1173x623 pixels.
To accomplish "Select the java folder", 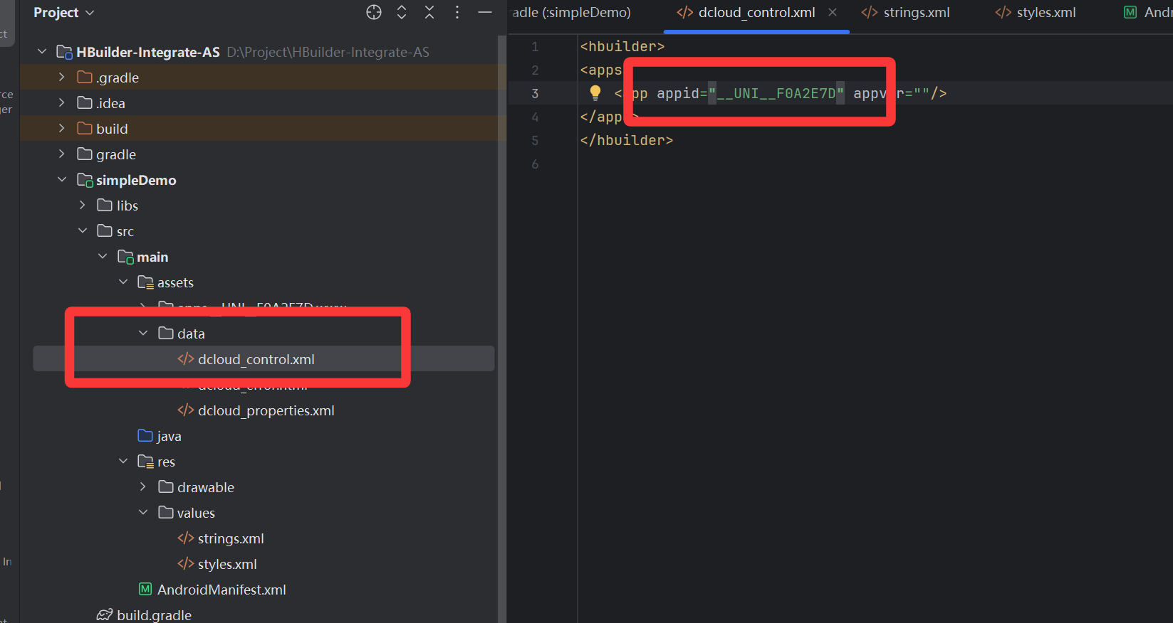I will (x=169, y=436).
